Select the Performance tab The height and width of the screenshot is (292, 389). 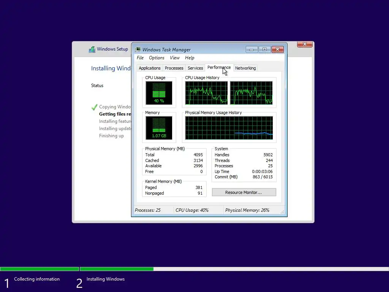tap(219, 68)
